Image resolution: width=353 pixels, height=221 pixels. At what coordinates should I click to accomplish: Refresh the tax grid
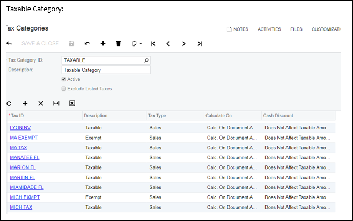(9, 103)
